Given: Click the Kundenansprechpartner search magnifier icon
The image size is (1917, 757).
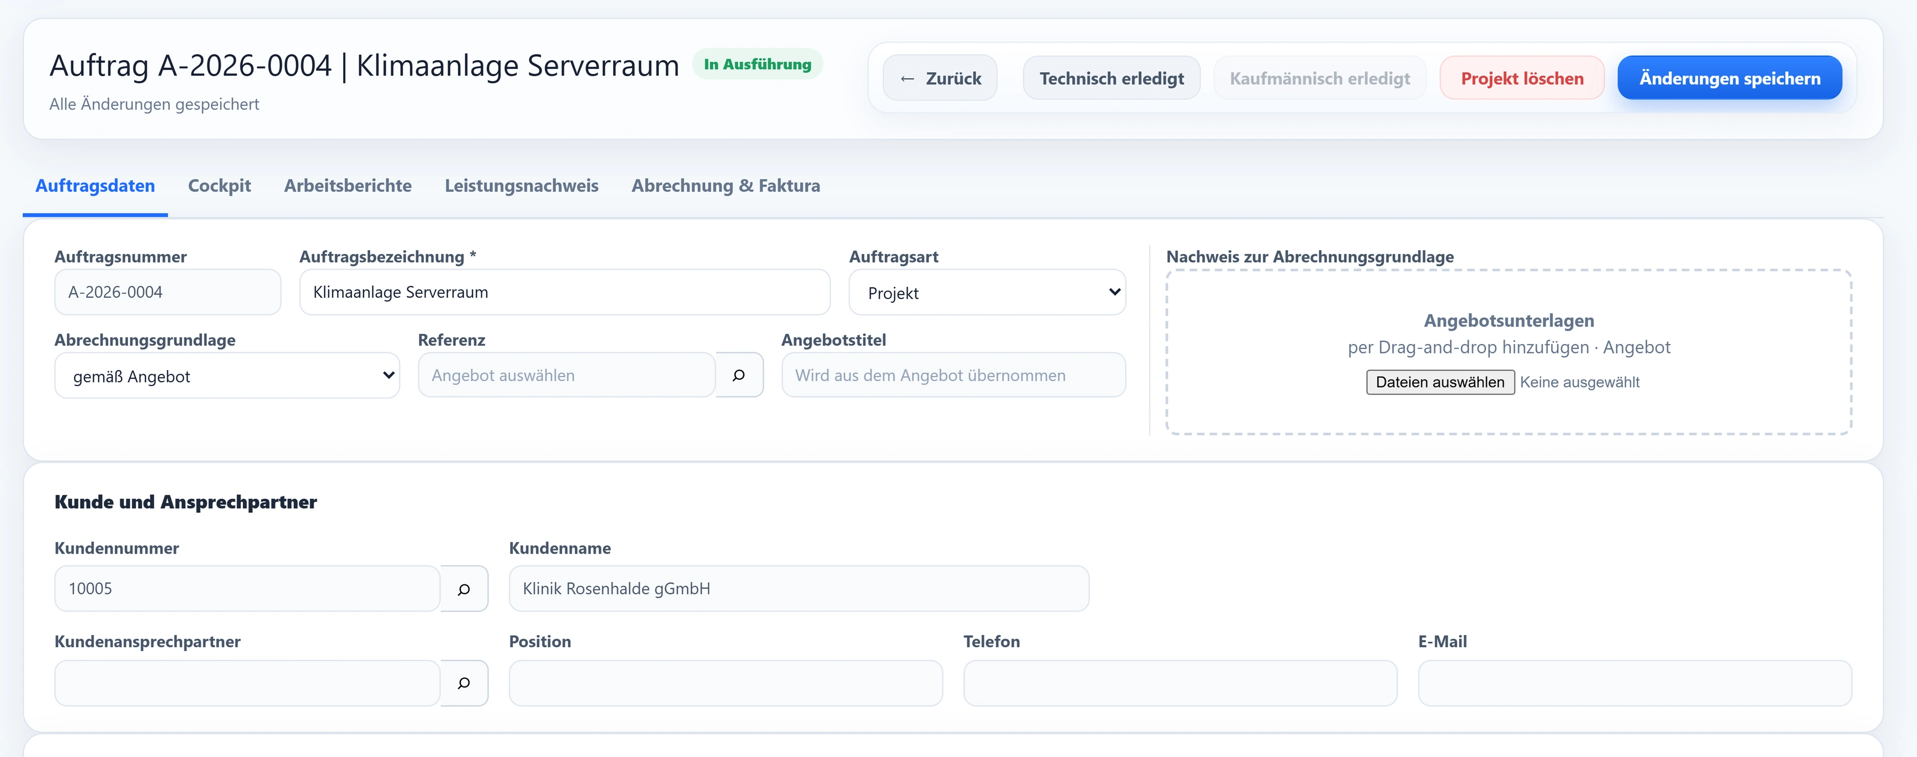Looking at the screenshot, I should (x=464, y=683).
